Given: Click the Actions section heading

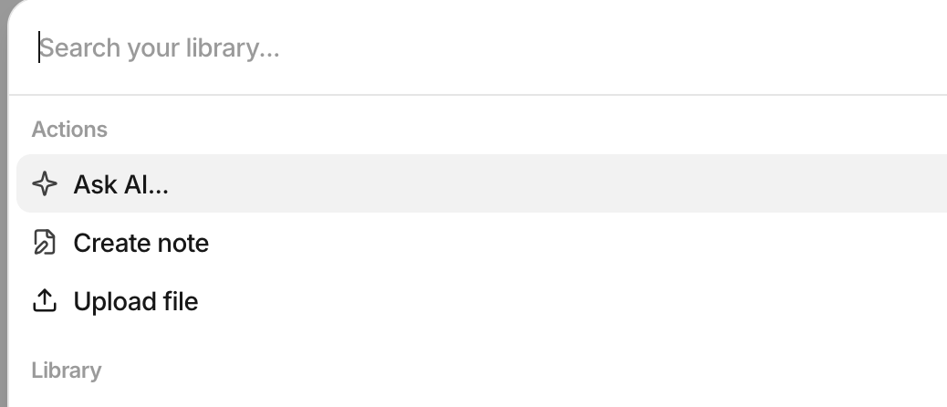Looking at the screenshot, I should 69,130.
